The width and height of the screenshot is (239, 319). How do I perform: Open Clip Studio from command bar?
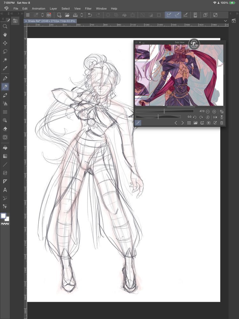[x=49, y=15]
